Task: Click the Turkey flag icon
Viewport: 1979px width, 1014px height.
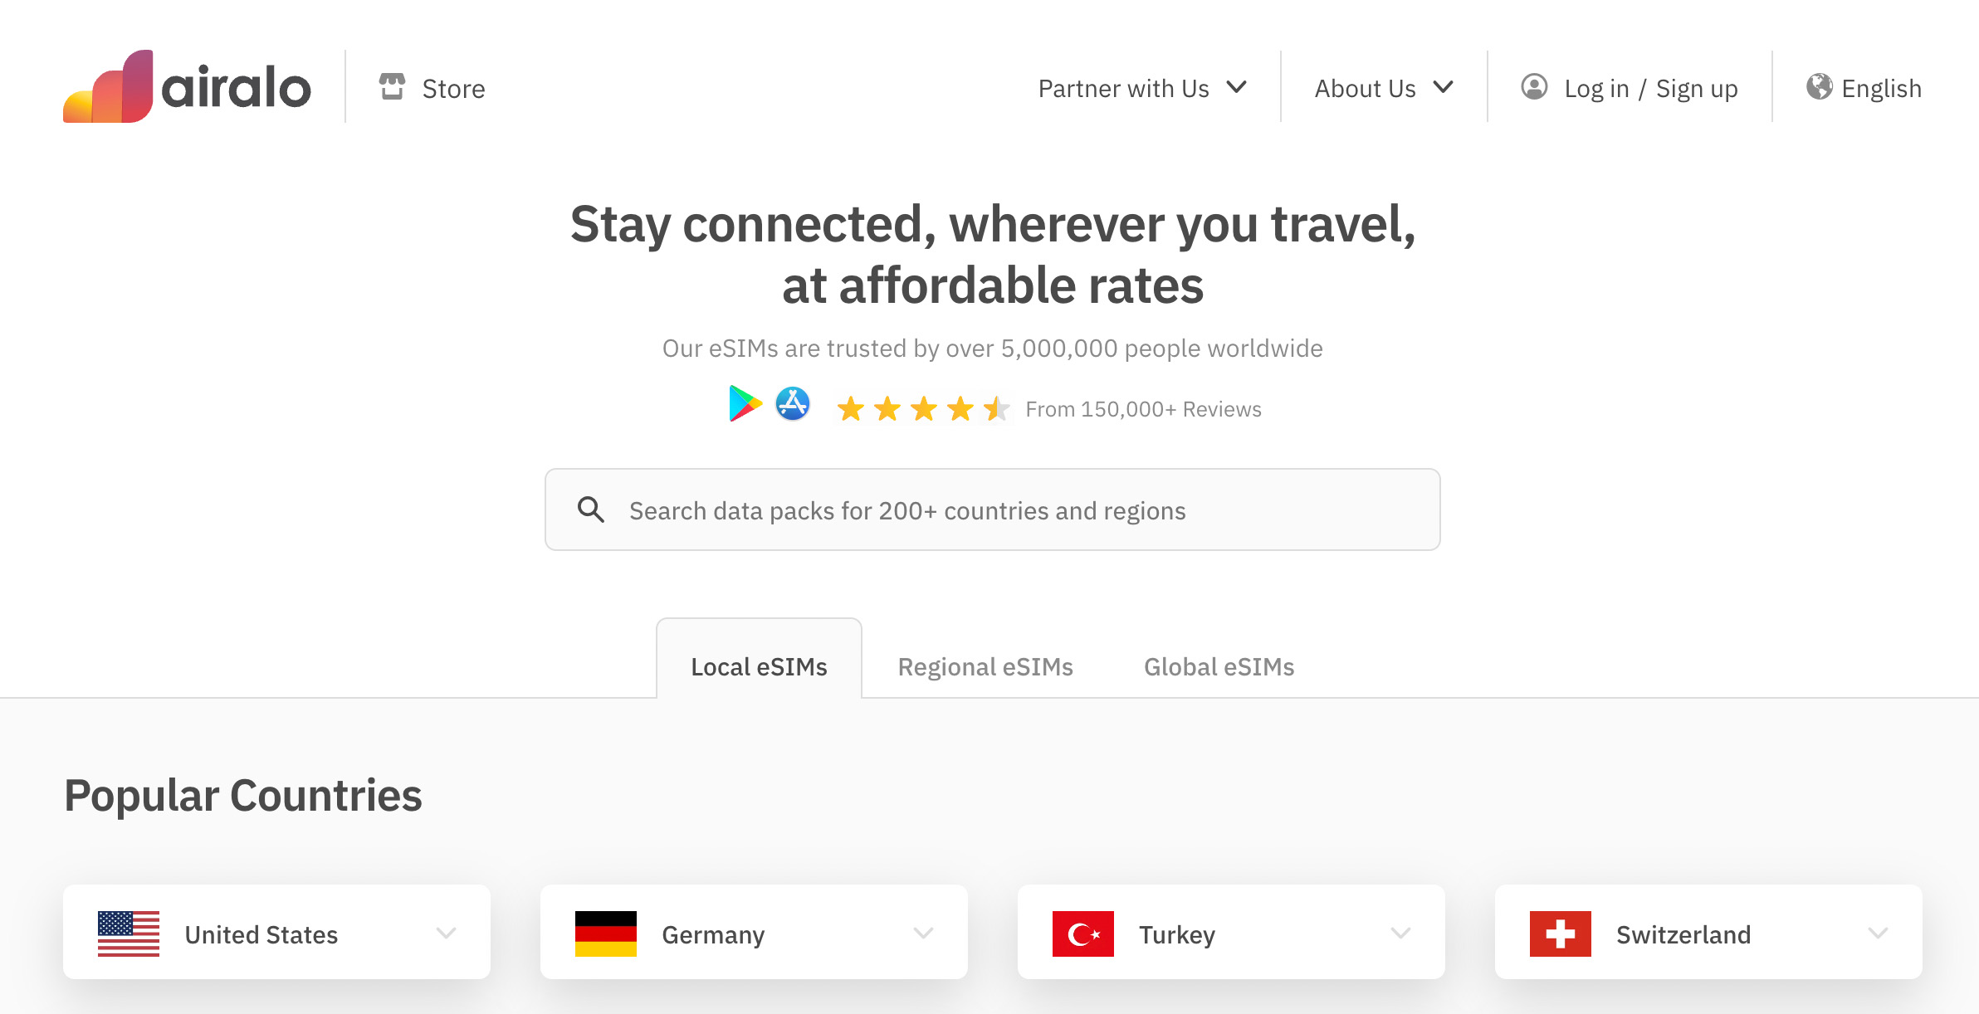Action: coord(1082,934)
